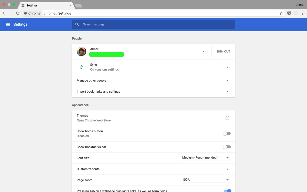Screen dimensions: 307x192
Task: Click the forward navigation arrow
Action: click(11, 13)
